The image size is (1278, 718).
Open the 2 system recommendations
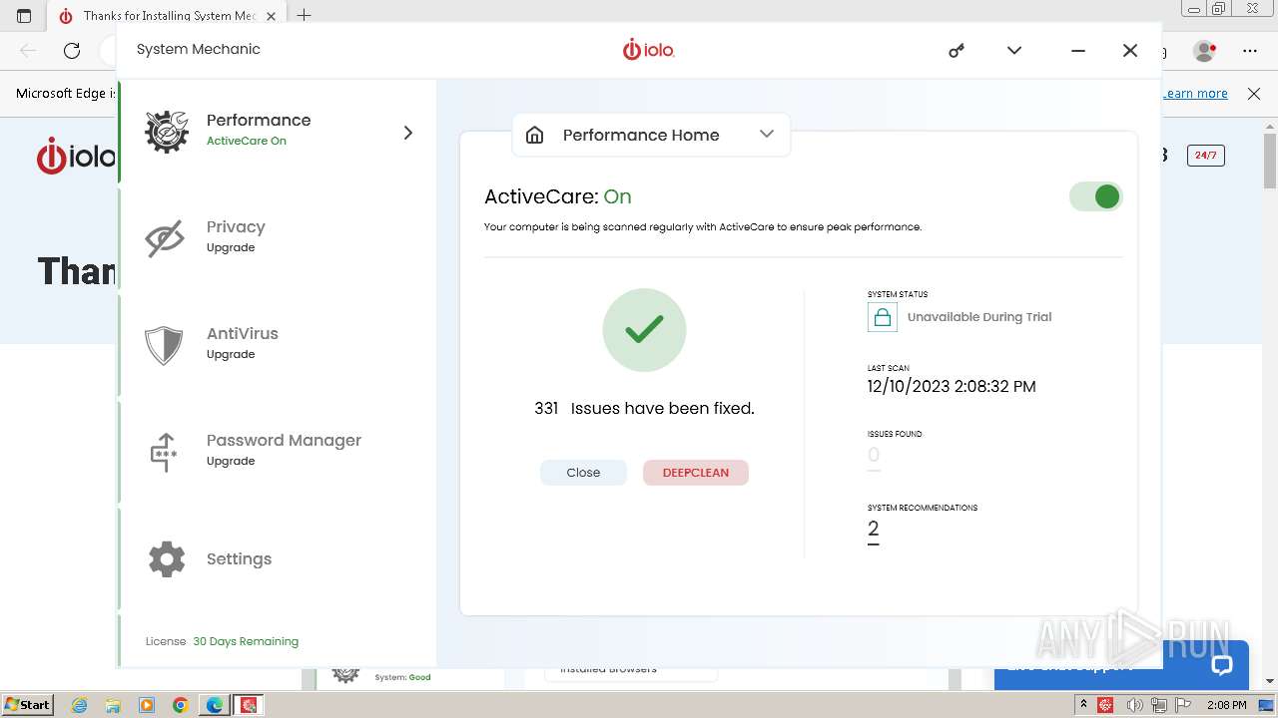point(874,531)
